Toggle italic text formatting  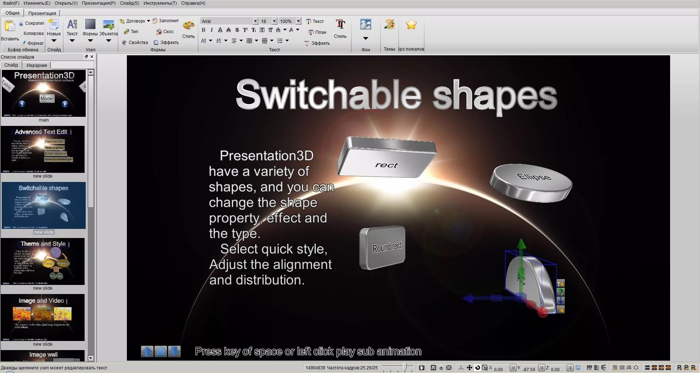(211, 30)
